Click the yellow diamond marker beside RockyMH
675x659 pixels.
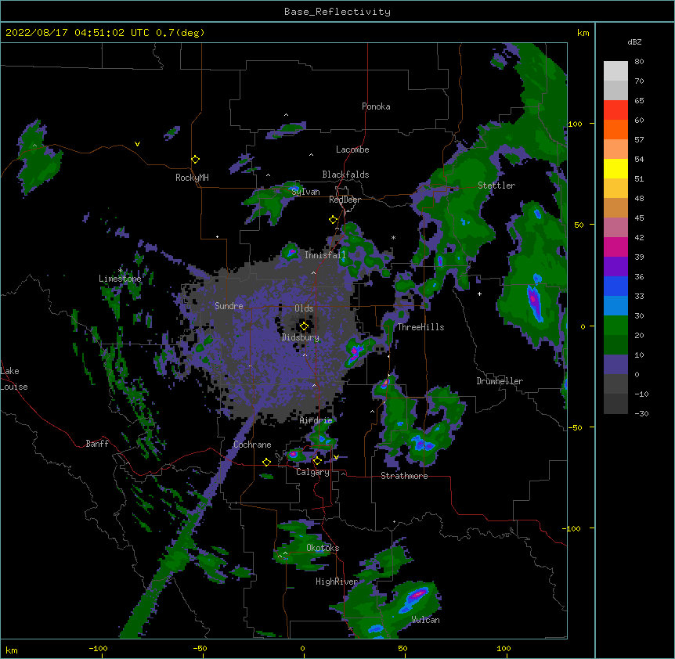(196, 160)
